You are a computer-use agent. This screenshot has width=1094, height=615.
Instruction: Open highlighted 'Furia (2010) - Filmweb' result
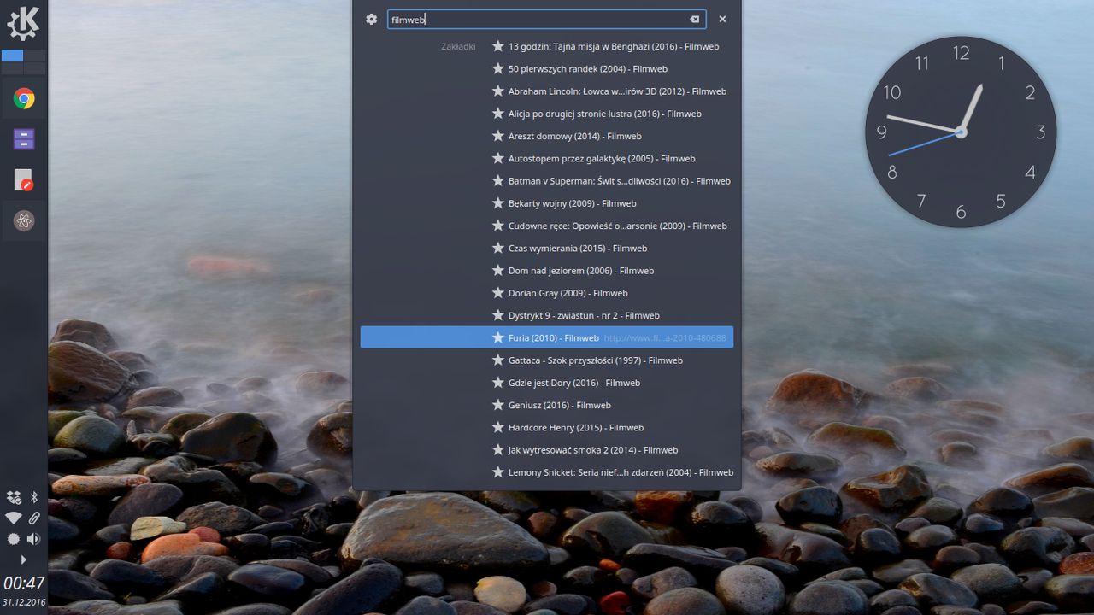547,337
